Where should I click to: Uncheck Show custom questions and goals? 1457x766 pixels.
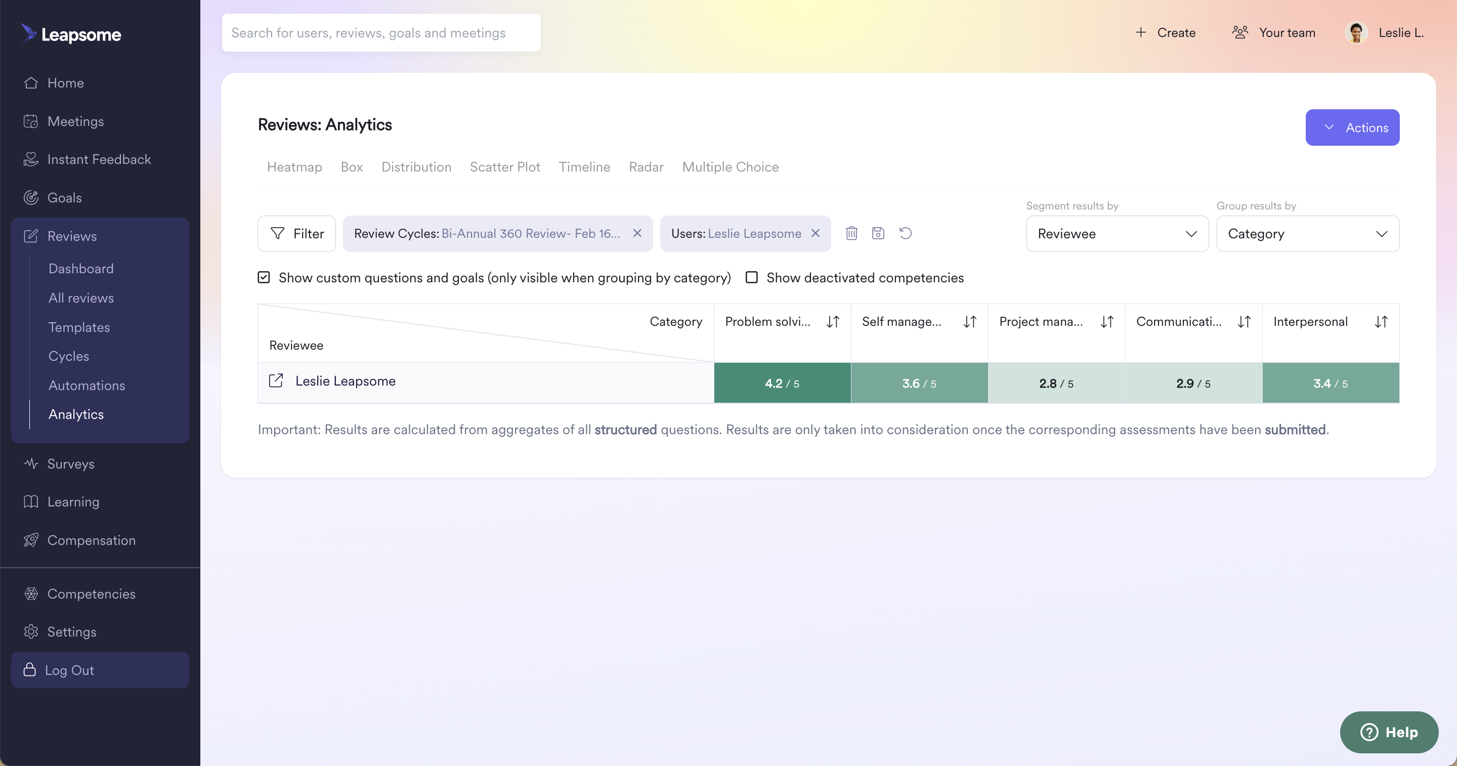point(264,277)
